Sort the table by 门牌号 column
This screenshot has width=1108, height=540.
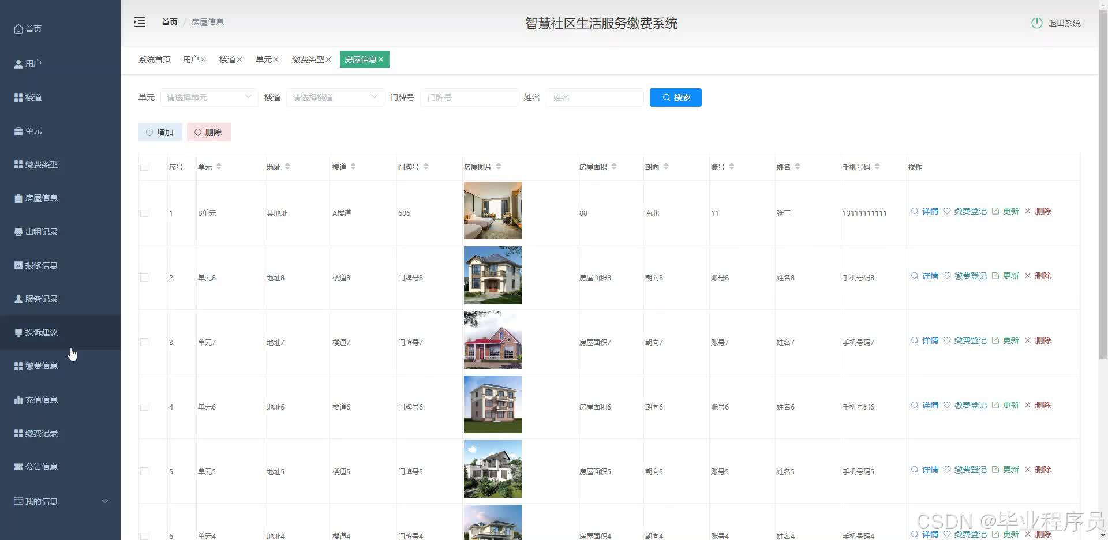click(426, 166)
